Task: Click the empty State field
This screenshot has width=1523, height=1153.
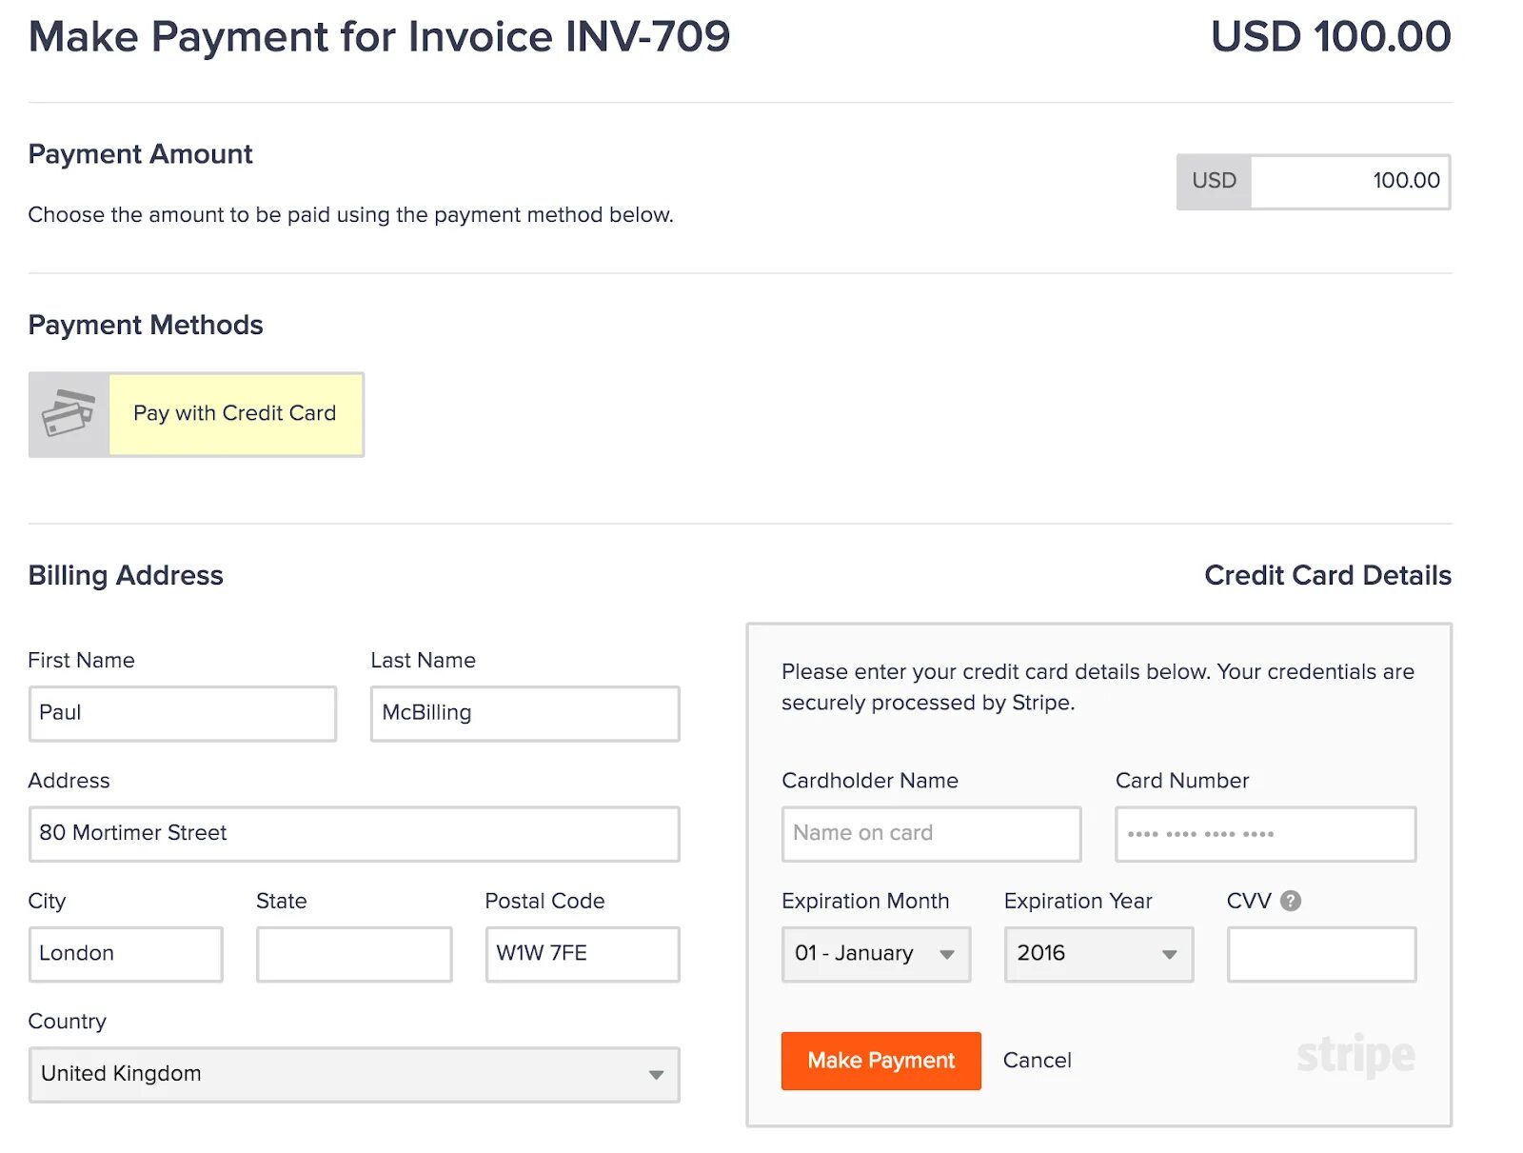Action: click(x=354, y=954)
